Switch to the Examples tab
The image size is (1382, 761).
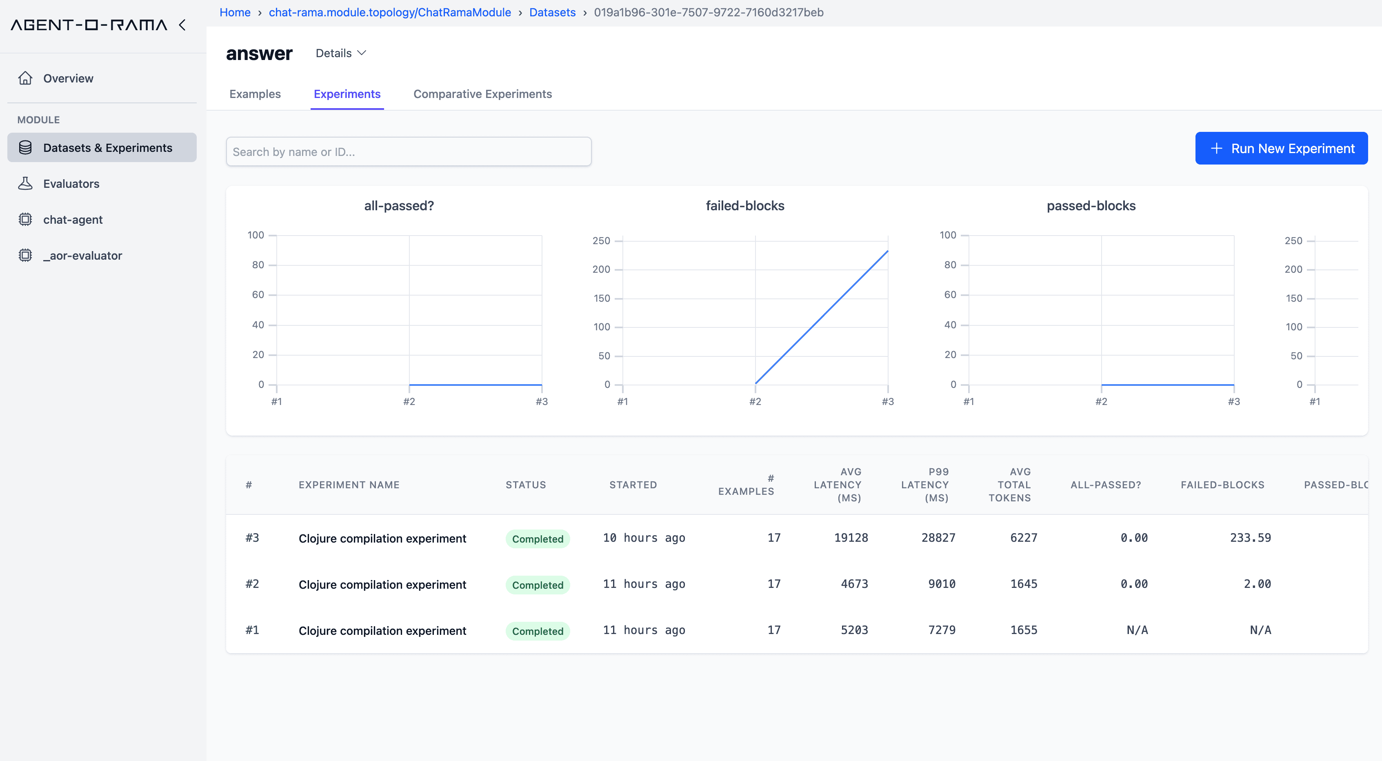pyautogui.click(x=255, y=94)
